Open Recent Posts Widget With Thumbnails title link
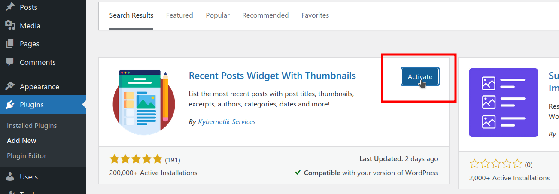Viewport: 559px width, 194px height. point(272,76)
